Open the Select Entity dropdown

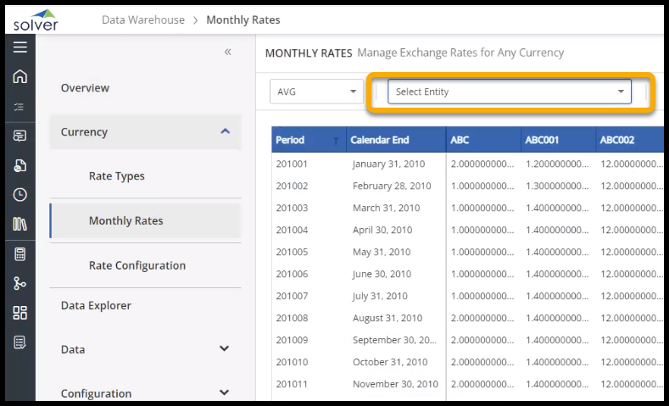click(x=509, y=92)
